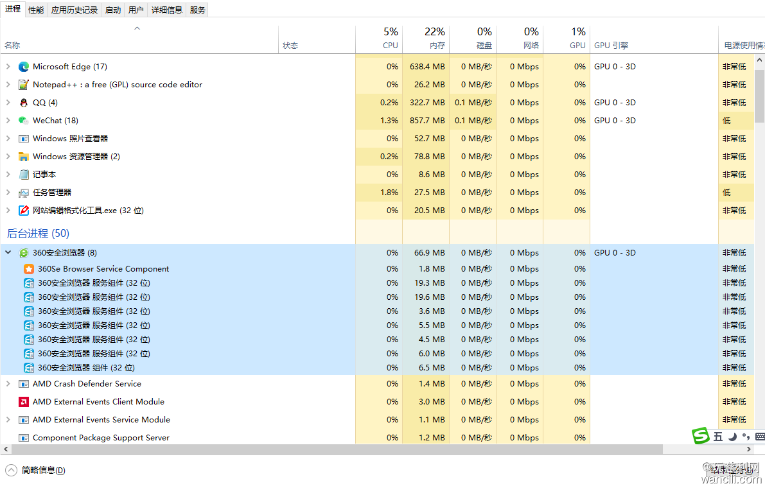
Task: Switch to the 用户 tab
Action: [x=136, y=10]
